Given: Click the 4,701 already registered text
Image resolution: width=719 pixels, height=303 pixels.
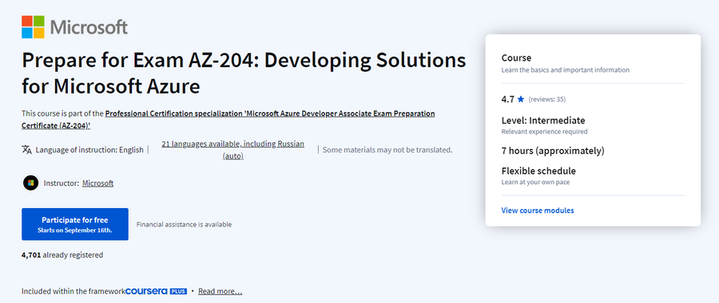Looking at the screenshot, I should (x=62, y=255).
